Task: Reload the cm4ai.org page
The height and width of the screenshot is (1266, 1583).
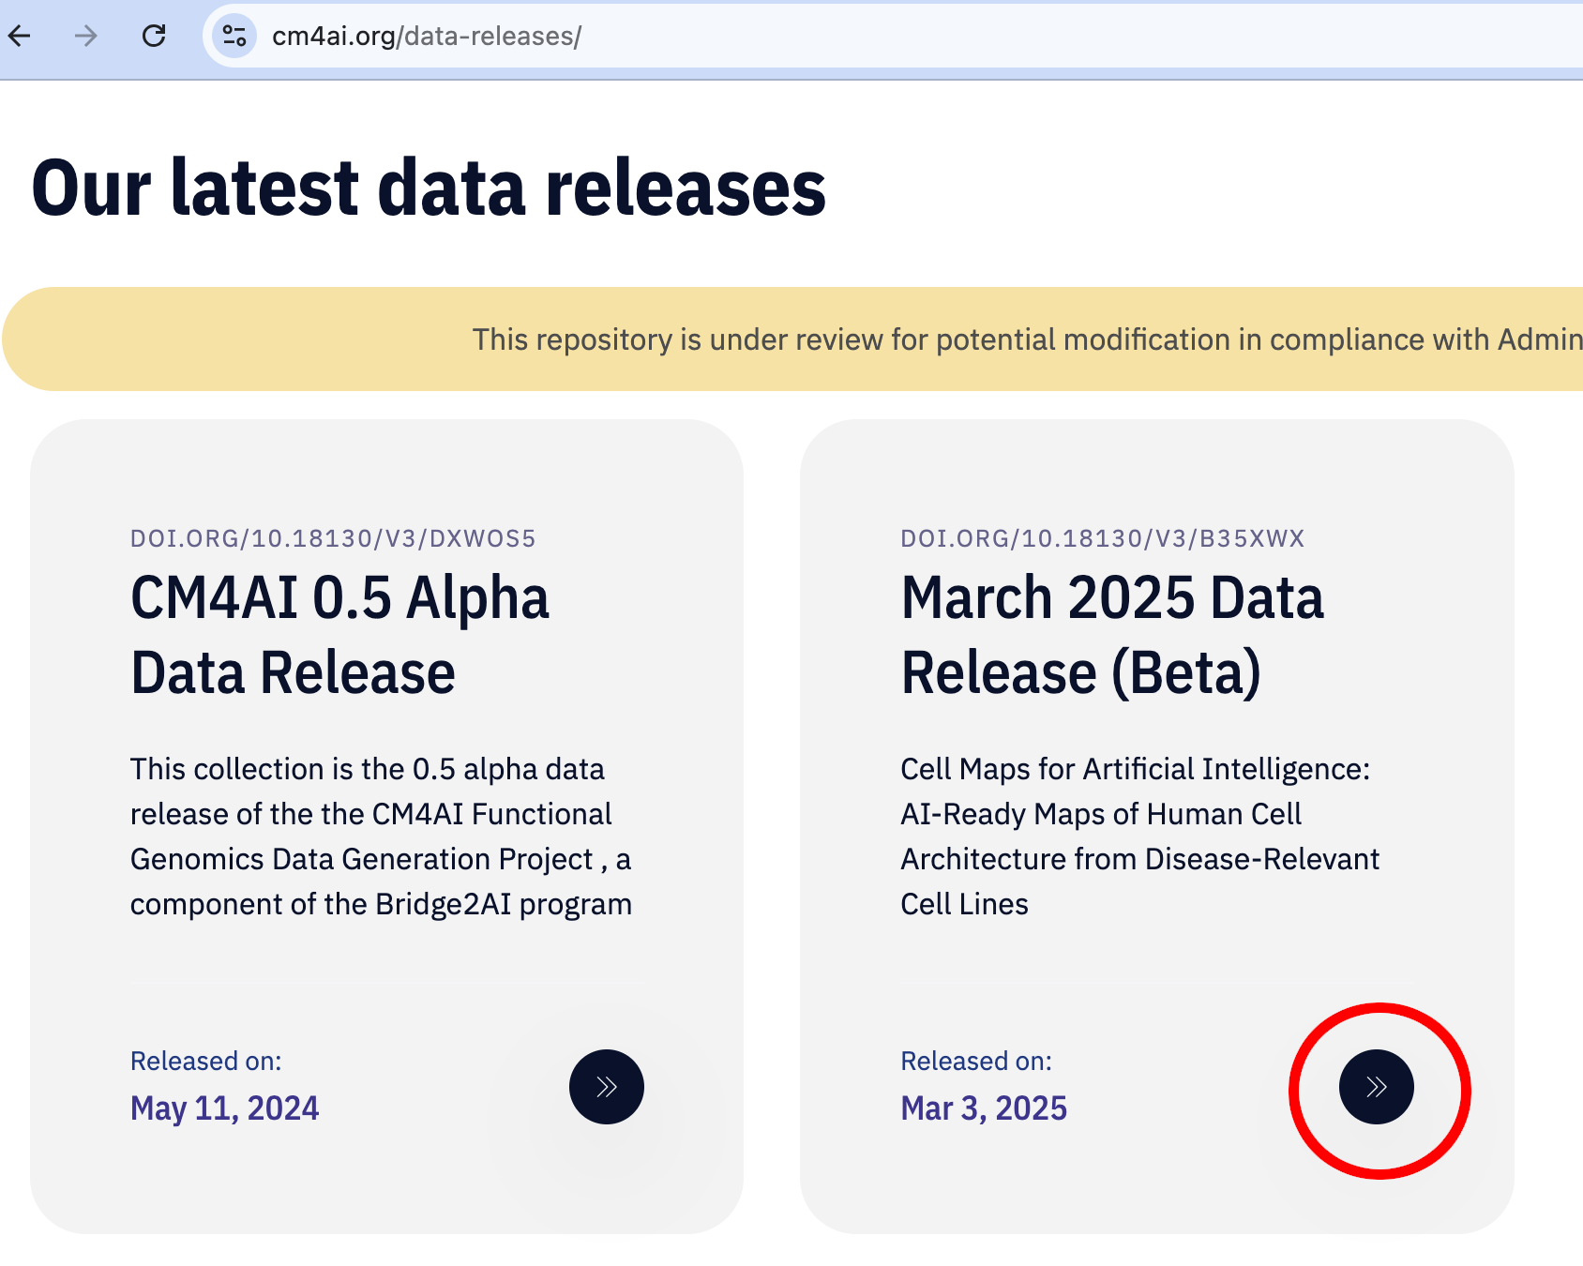Action: pyautogui.click(x=154, y=37)
